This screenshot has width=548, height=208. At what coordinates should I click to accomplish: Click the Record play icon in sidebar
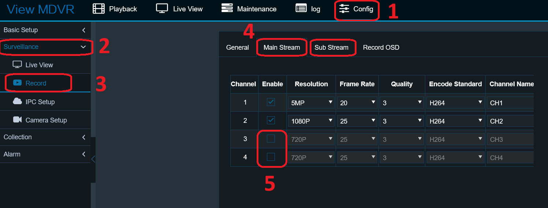(17, 83)
